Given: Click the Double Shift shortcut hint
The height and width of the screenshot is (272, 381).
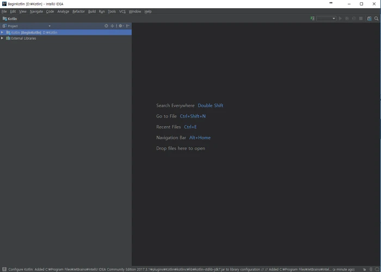Looking at the screenshot, I should [211, 106].
